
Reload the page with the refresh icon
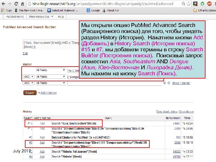pos(16,4)
